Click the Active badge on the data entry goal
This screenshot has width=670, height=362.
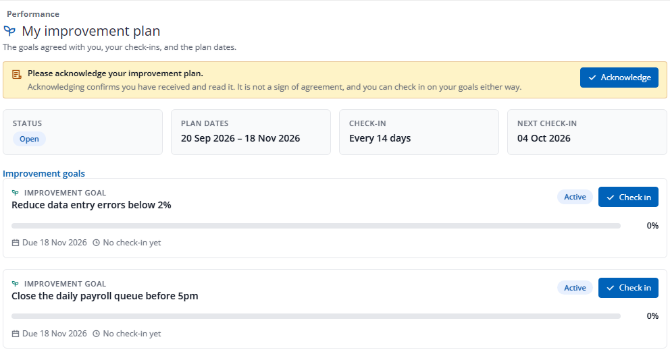575,197
